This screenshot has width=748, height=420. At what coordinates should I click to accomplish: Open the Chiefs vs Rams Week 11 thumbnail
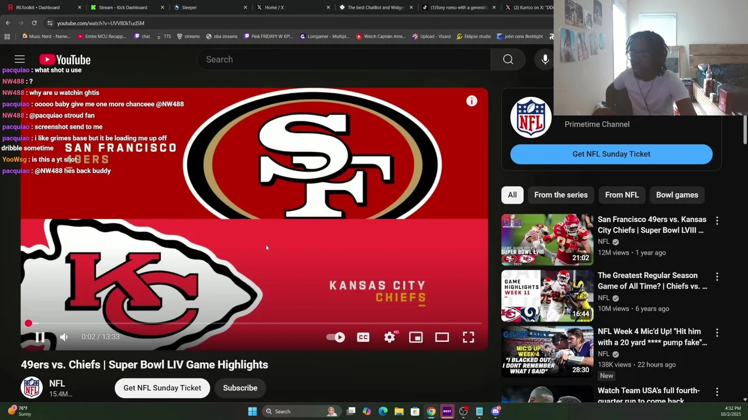pos(547,296)
